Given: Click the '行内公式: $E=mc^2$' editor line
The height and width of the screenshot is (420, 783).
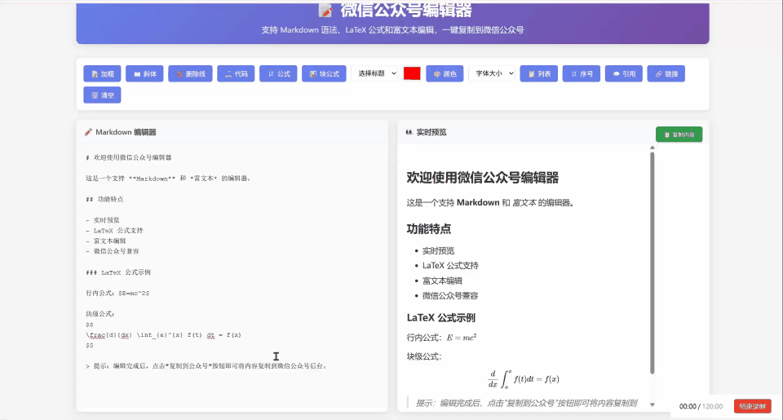Looking at the screenshot, I should (x=117, y=293).
